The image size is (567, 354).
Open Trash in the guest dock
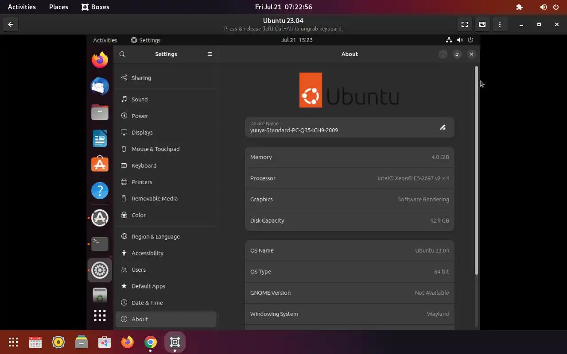100,296
